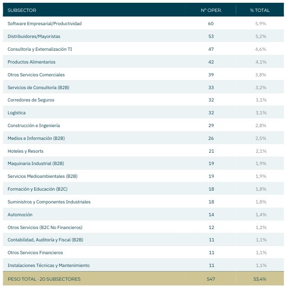Click the Hoteles y Resorts row

point(143,151)
